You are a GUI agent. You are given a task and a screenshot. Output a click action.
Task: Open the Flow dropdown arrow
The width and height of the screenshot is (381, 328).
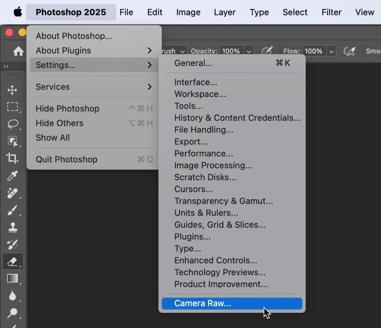(x=331, y=51)
